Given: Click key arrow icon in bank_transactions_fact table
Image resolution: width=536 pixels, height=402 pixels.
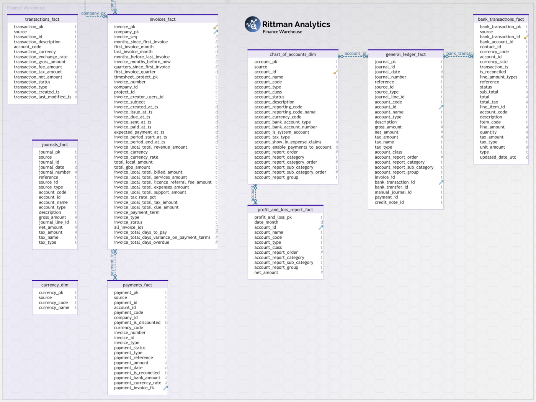Looking at the screenshot, I should 526,37.
